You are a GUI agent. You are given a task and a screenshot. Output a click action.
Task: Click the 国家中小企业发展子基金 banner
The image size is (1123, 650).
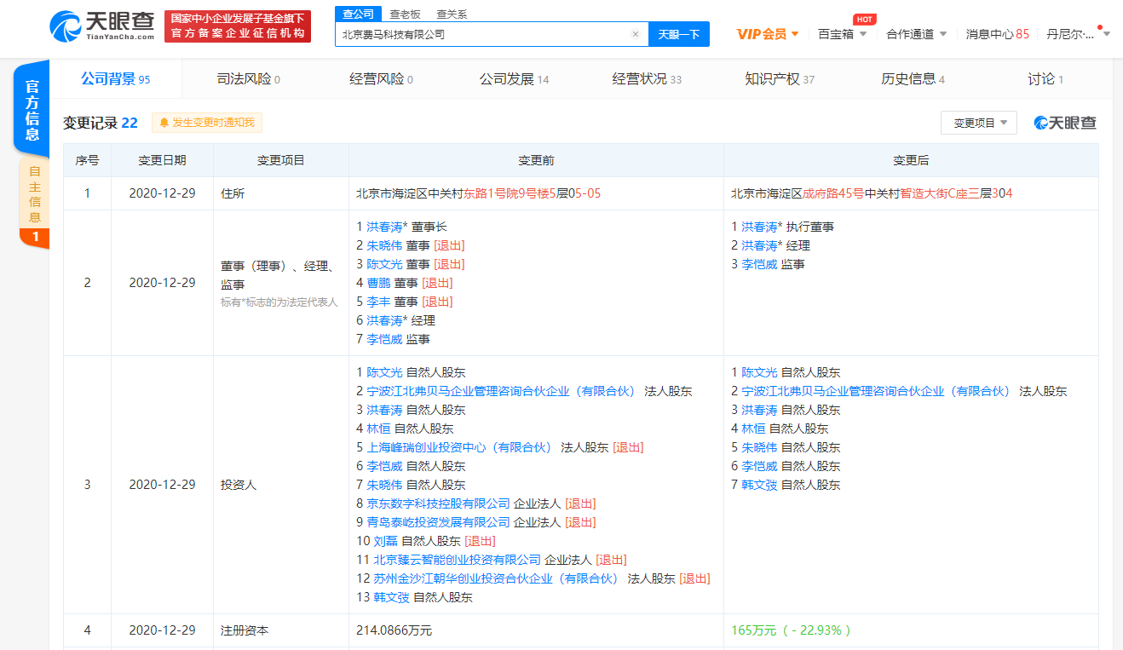point(238,26)
